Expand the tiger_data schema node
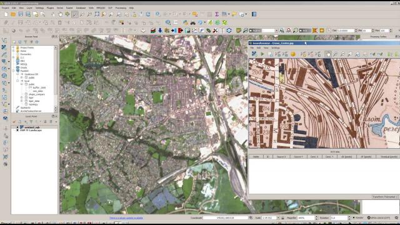The width and height of the screenshot is (400, 225). 22,101
